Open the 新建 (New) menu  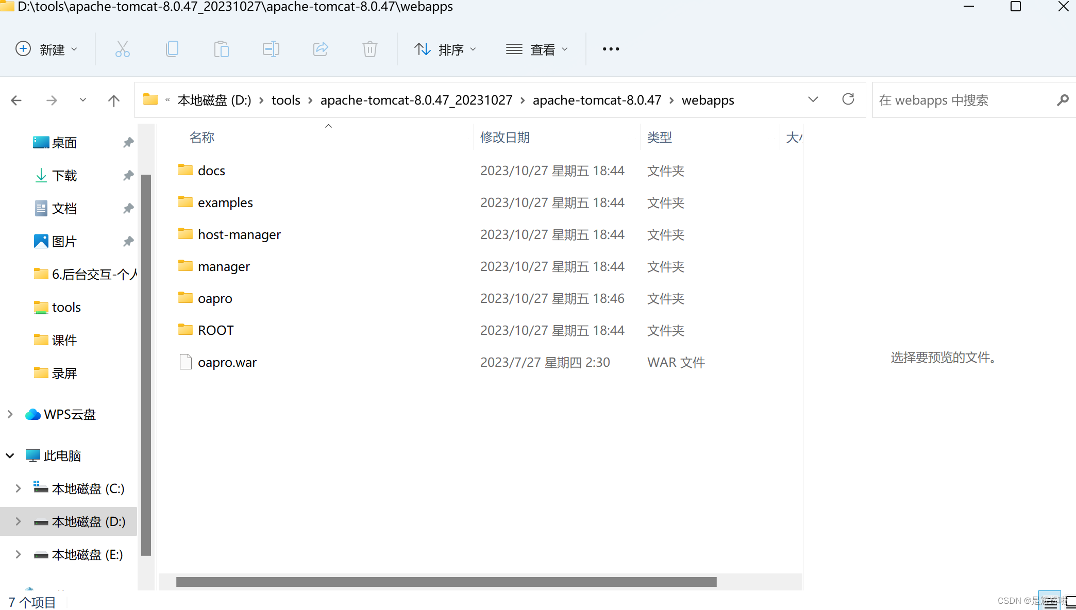(47, 49)
